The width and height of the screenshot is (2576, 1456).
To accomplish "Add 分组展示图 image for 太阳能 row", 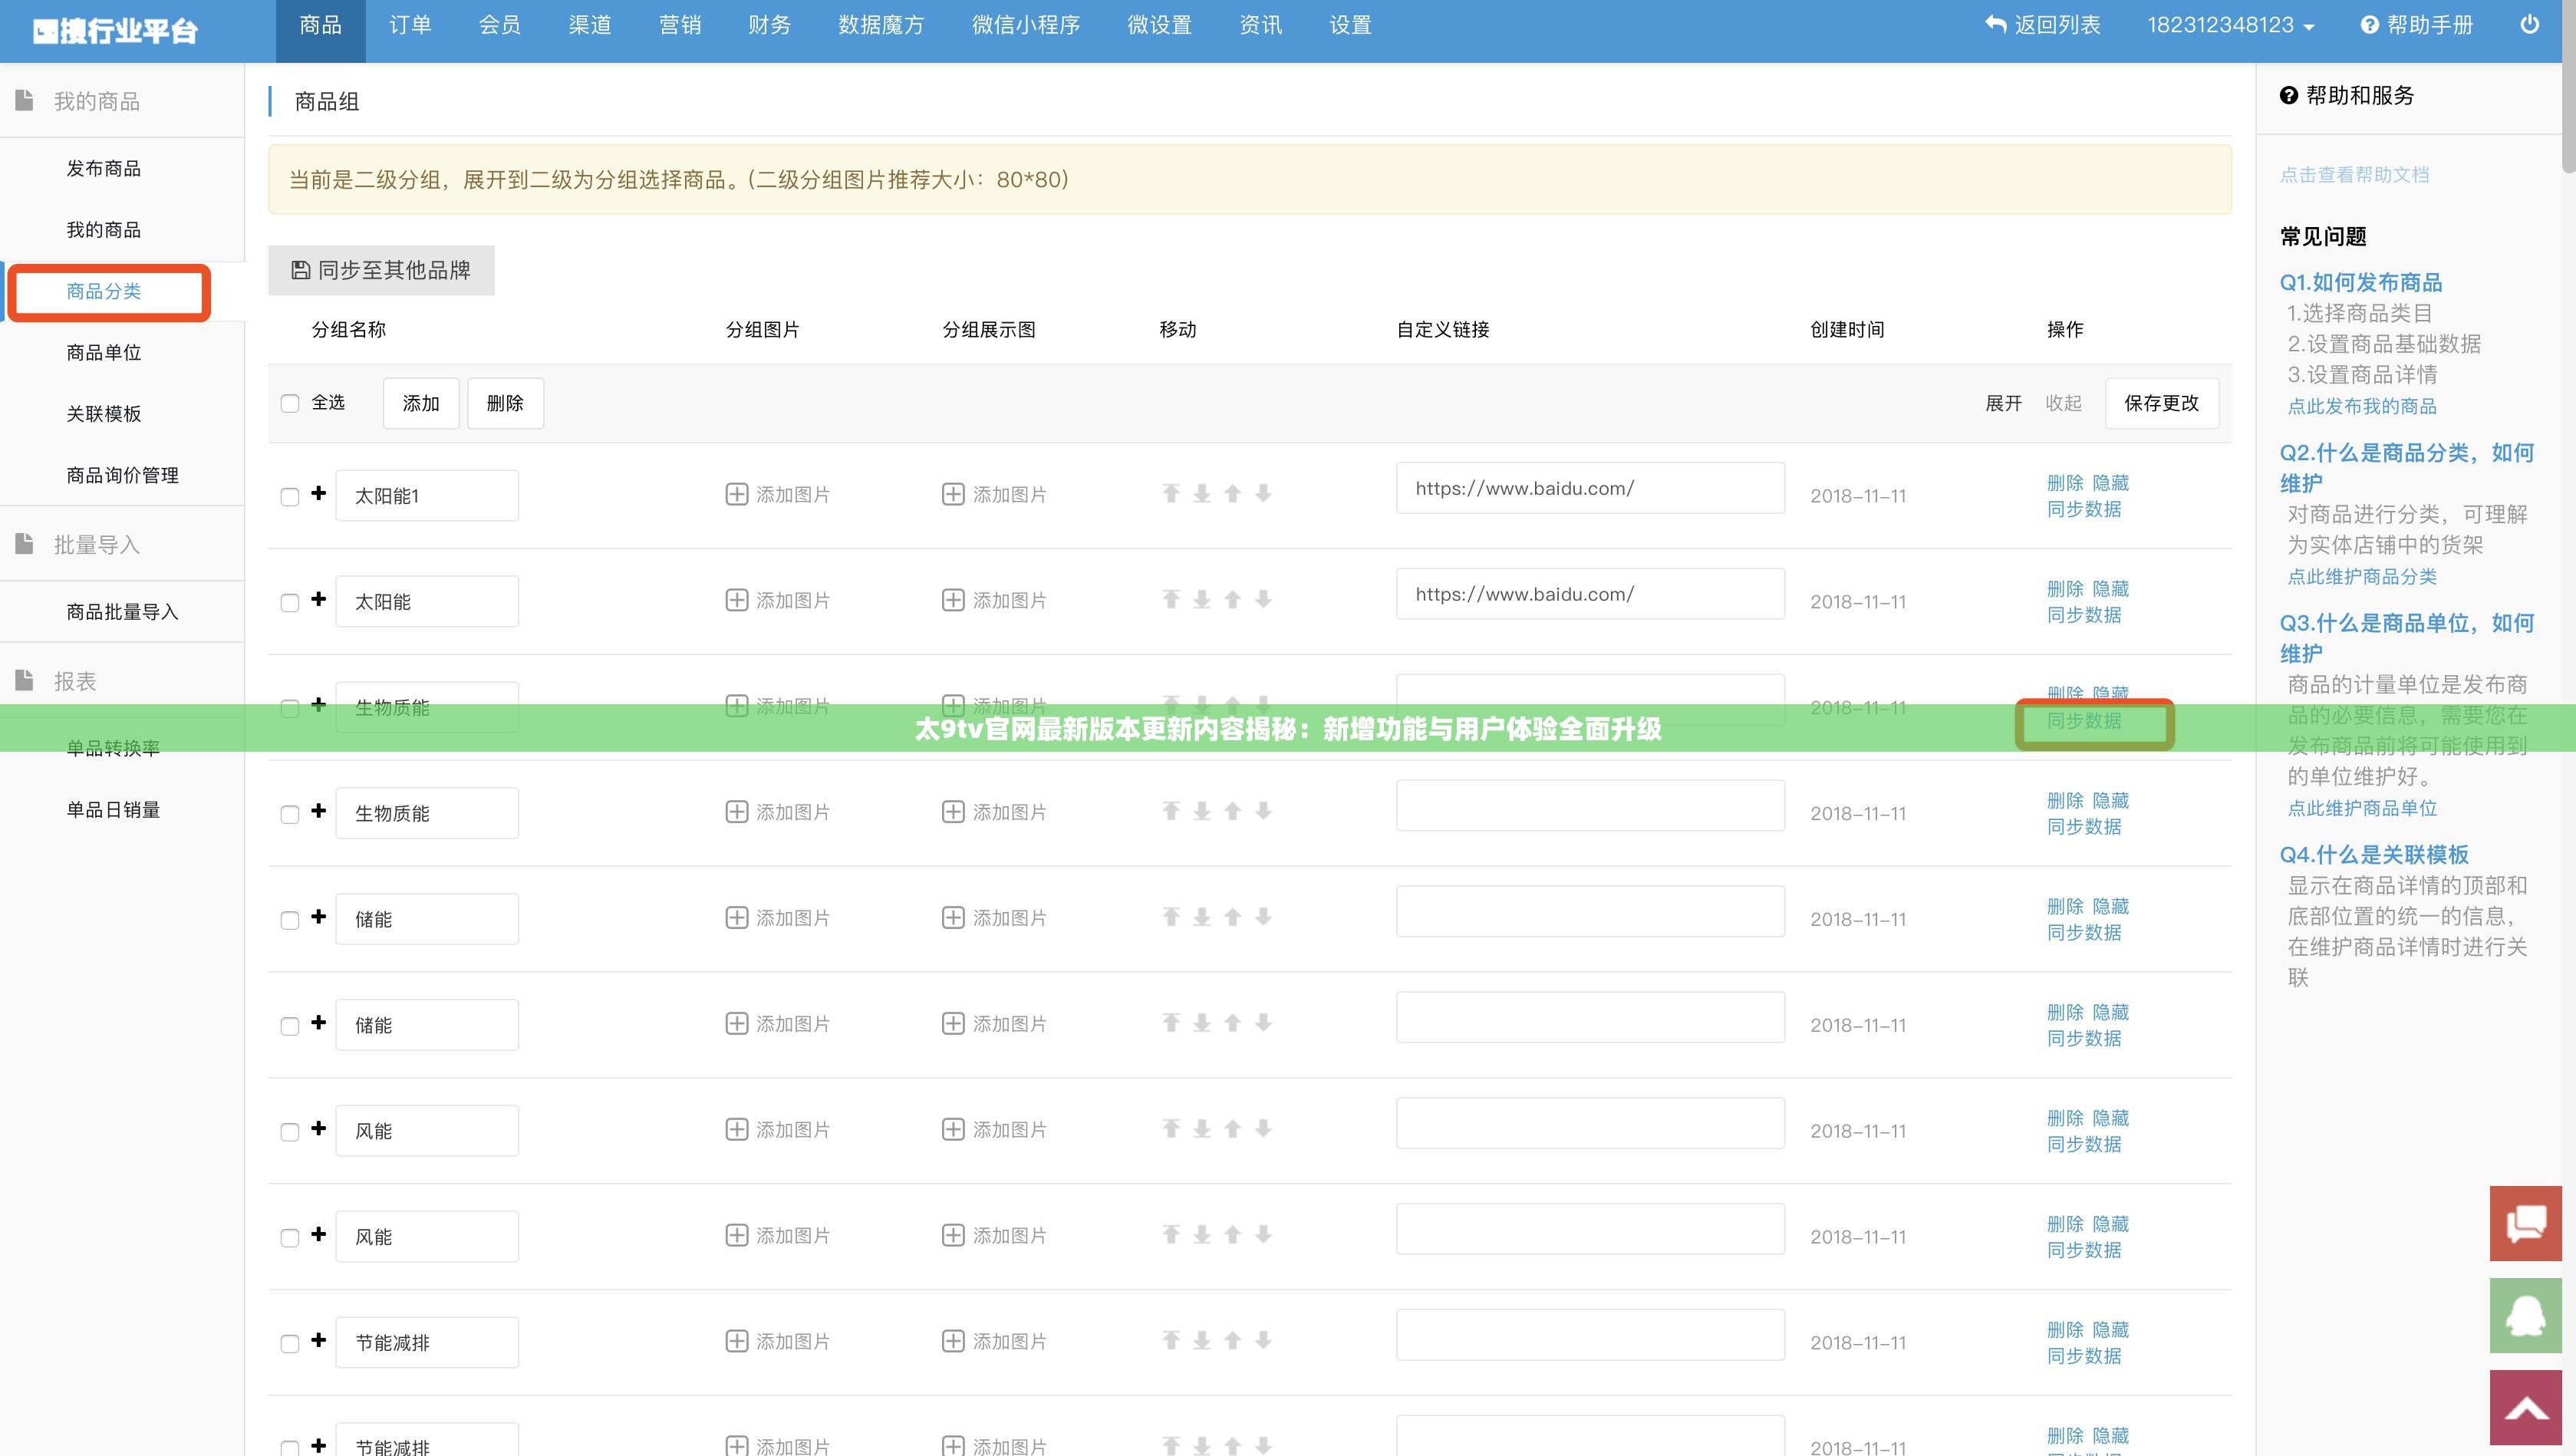I will point(995,600).
